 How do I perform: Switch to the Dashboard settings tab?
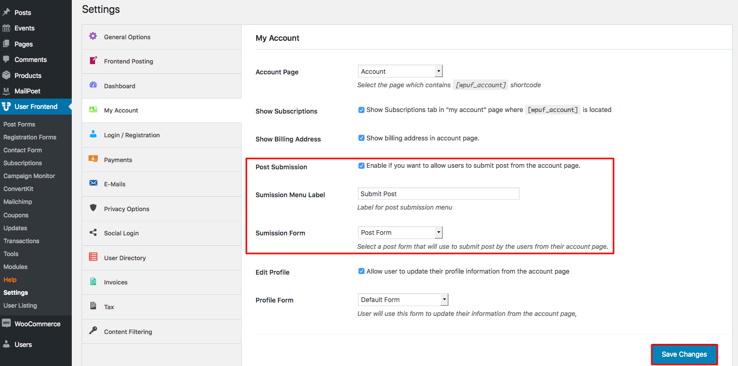coord(162,86)
